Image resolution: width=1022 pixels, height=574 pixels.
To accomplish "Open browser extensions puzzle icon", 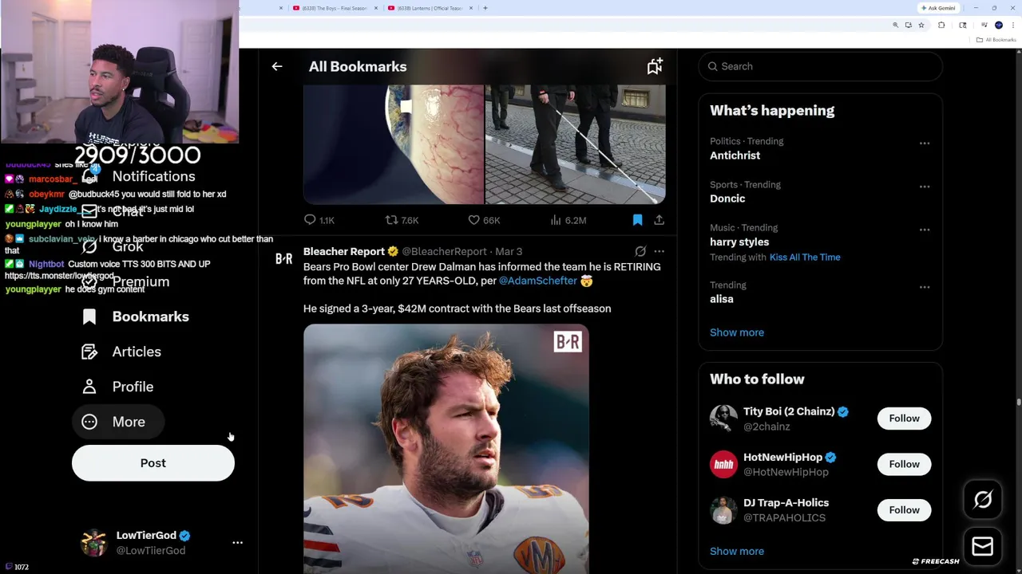I will [941, 26].
